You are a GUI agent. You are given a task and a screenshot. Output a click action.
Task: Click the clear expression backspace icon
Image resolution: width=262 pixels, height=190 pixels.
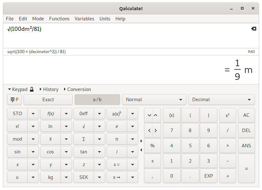click(x=253, y=29)
